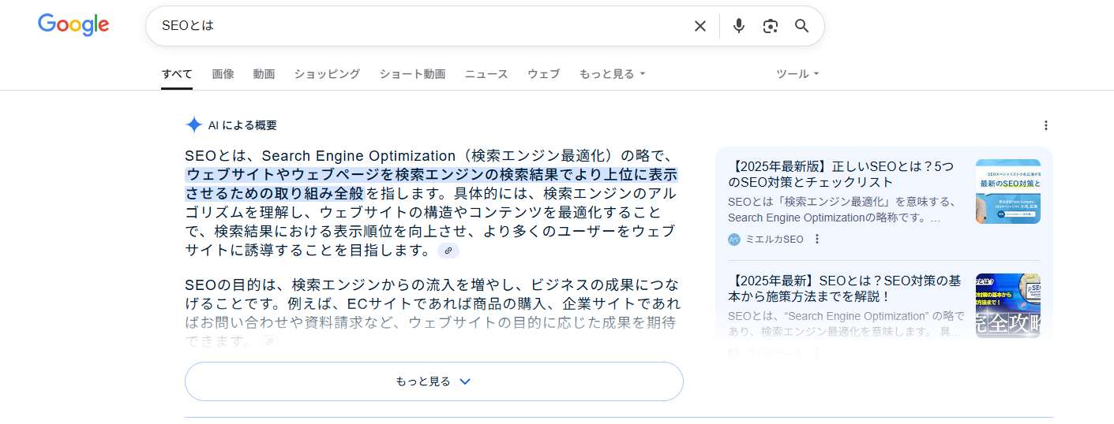Viewport: 1114px width, 424px height.
Task: Open 【2025年最新版】正しいSEOとは？ article link
Action: [841, 174]
